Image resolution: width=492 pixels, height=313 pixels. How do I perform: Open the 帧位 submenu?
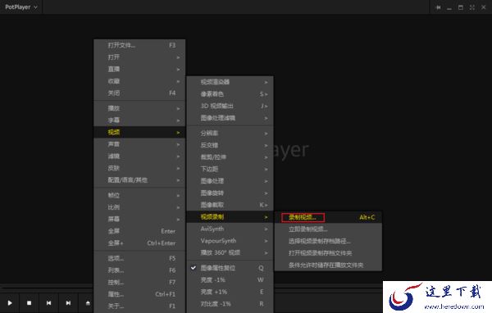[x=139, y=195]
